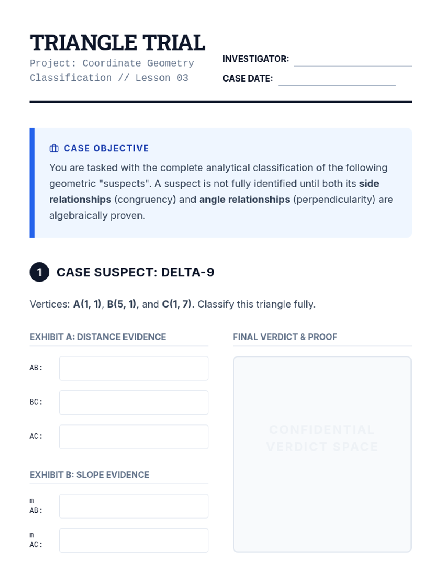Click the AC distance input box
This screenshot has height=588, width=441.
click(133, 437)
